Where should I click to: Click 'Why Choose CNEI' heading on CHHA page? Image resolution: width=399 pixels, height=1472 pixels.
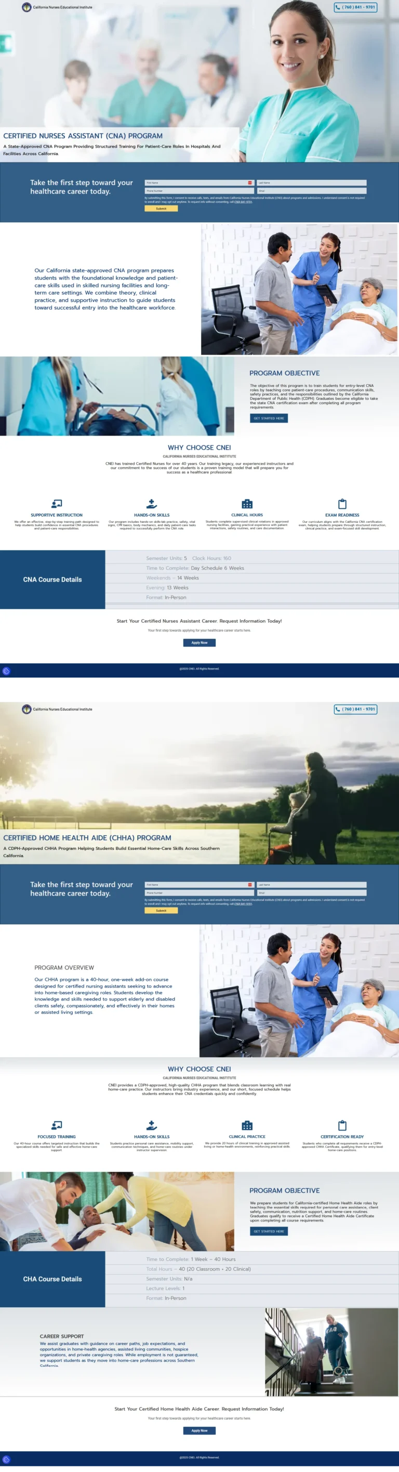coord(199,1069)
